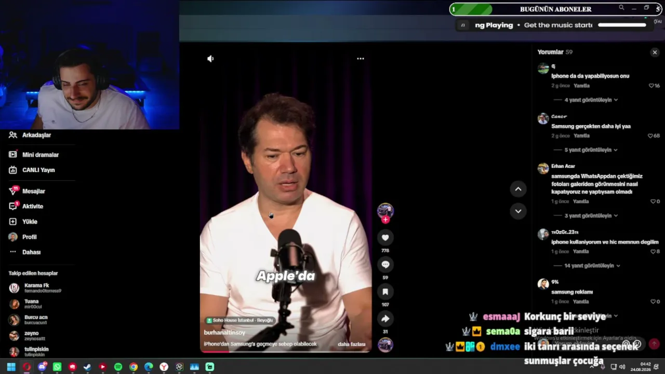This screenshot has height=374, width=665.
Task: Open Yandex Browser from the taskbar
Action: coord(164,367)
